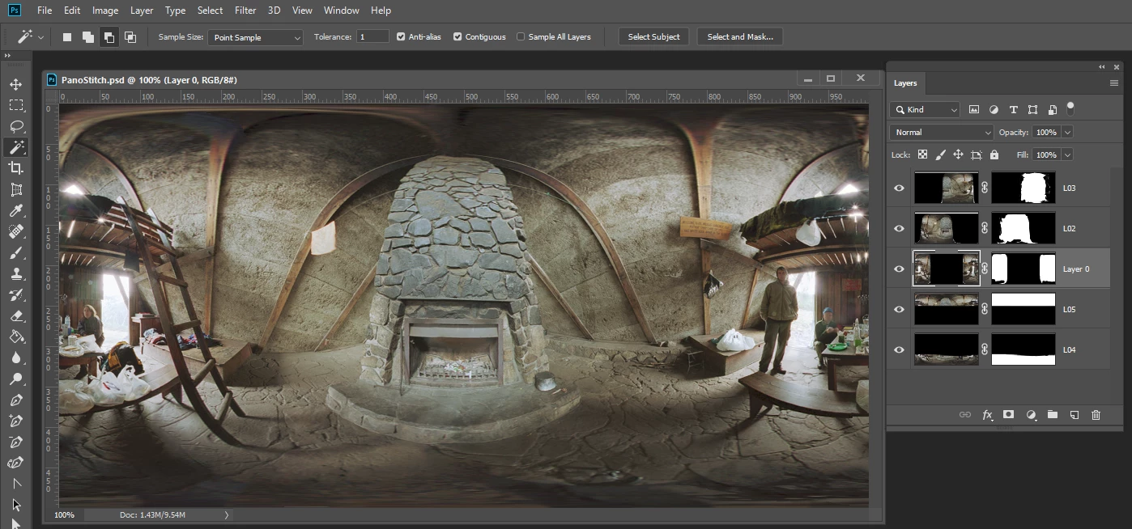Open the Layer menu
The image size is (1132, 529).
coord(142,11)
